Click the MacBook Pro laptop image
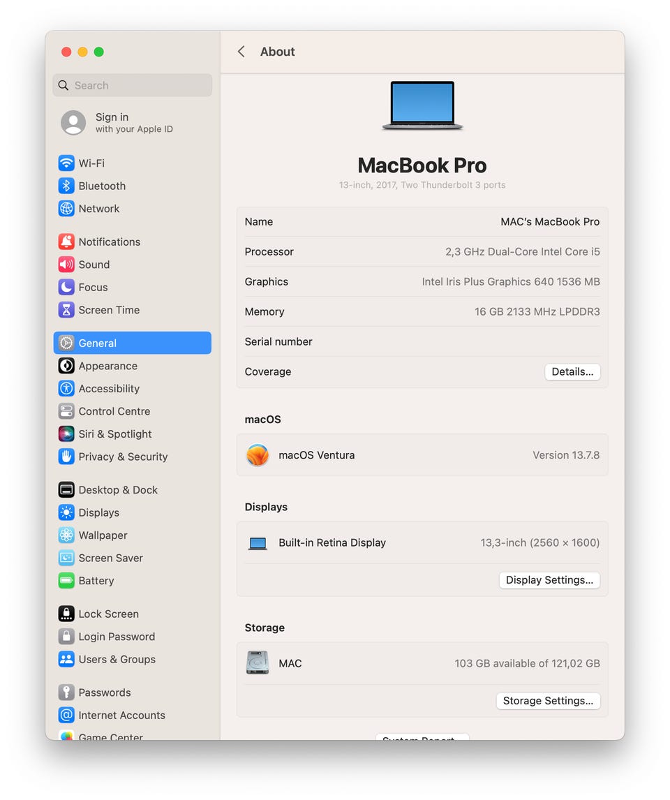The height and width of the screenshot is (800, 670). [422, 105]
